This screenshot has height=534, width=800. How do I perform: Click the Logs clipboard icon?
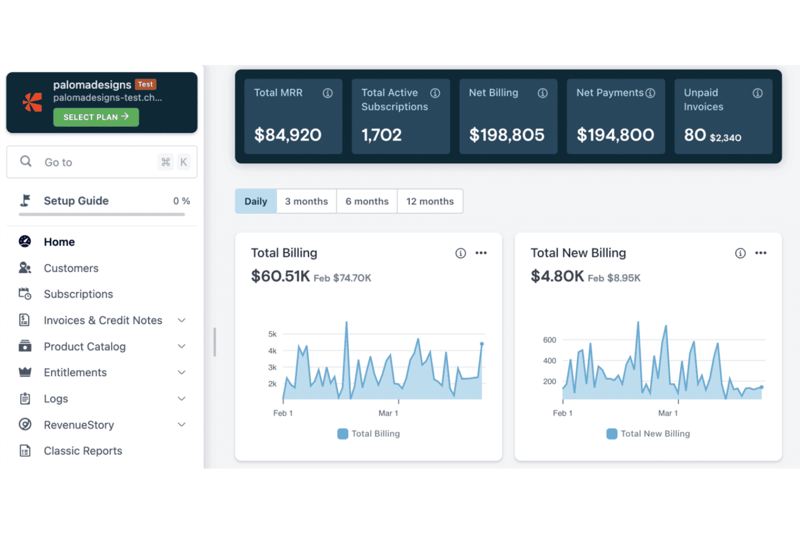25,399
